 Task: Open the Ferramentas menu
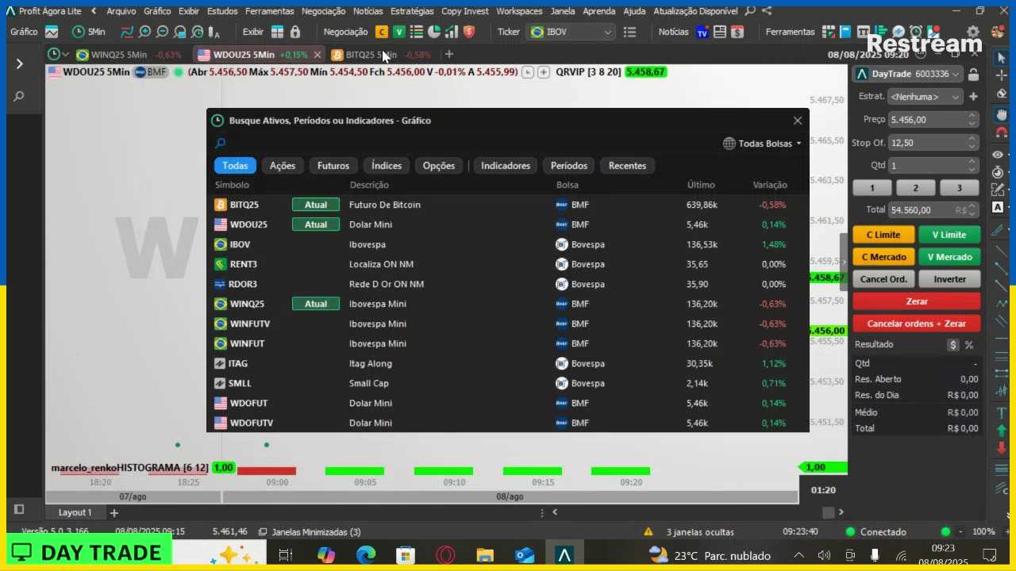[270, 11]
